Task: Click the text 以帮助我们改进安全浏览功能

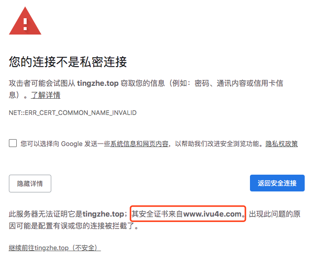Action: [217, 144]
